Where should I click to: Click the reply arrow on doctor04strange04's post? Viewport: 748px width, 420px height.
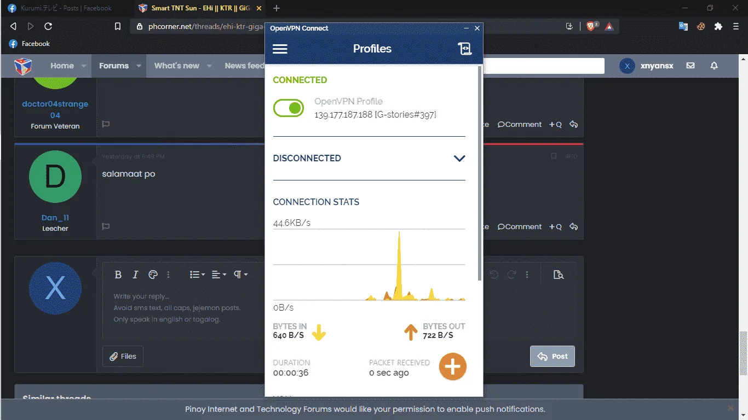(573, 124)
